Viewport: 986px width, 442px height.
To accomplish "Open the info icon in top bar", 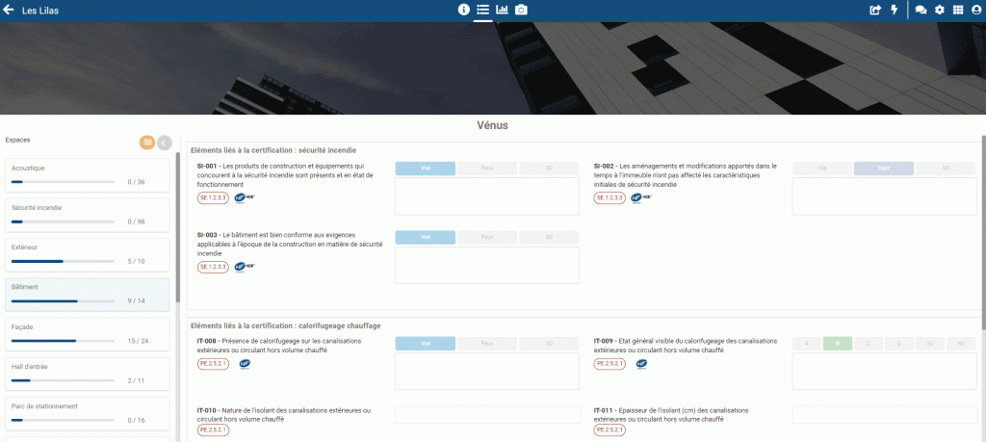I will [x=464, y=11].
